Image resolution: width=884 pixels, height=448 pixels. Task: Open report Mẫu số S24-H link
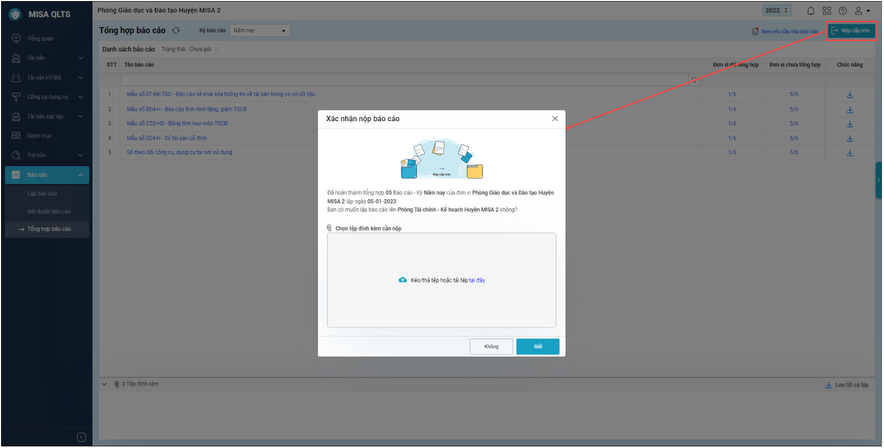coord(167,138)
